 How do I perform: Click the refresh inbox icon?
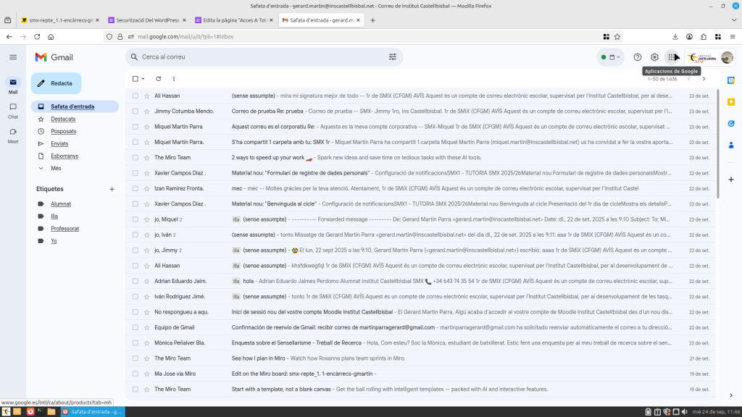(x=158, y=78)
